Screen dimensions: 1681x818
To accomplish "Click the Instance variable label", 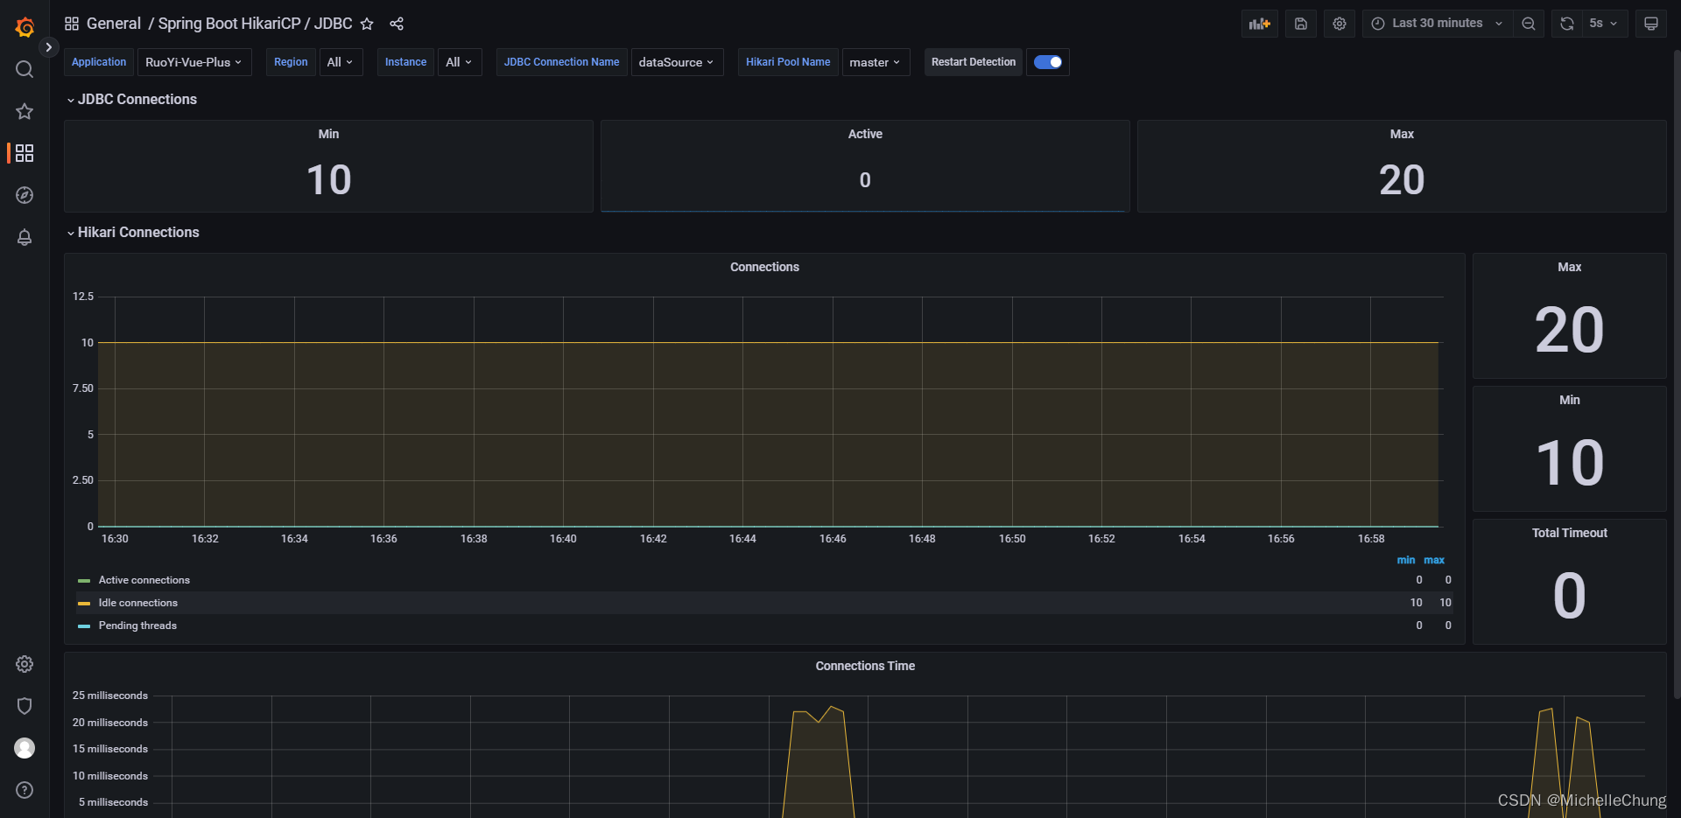I will [x=405, y=62].
